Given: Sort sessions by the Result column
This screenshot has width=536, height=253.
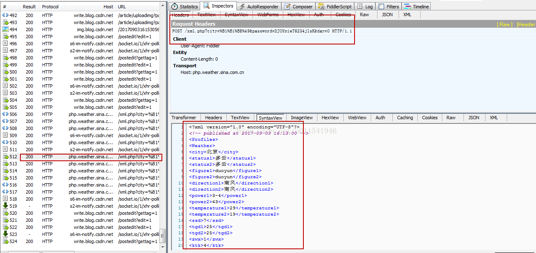Looking at the screenshot, I should coord(29,7).
